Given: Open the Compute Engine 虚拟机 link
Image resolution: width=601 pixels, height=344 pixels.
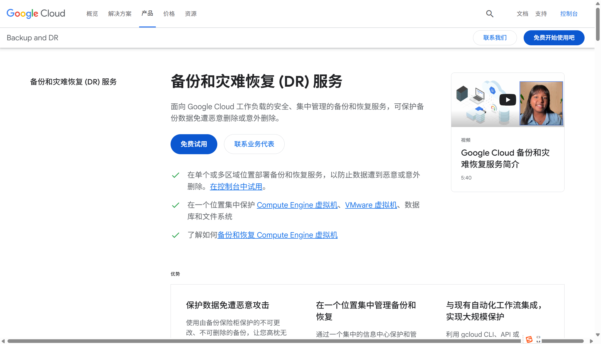Looking at the screenshot, I should [x=297, y=205].
